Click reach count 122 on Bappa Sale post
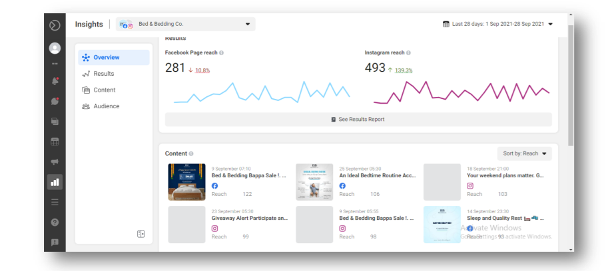The image size is (608, 271). click(x=247, y=194)
